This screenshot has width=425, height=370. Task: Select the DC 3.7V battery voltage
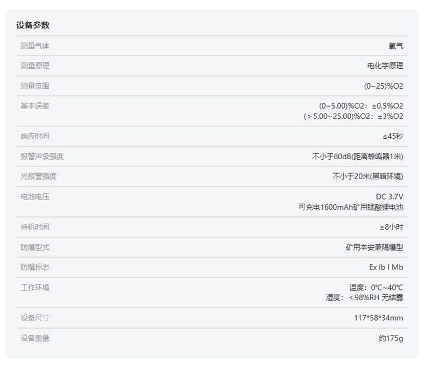pyautogui.click(x=389, y=197)
